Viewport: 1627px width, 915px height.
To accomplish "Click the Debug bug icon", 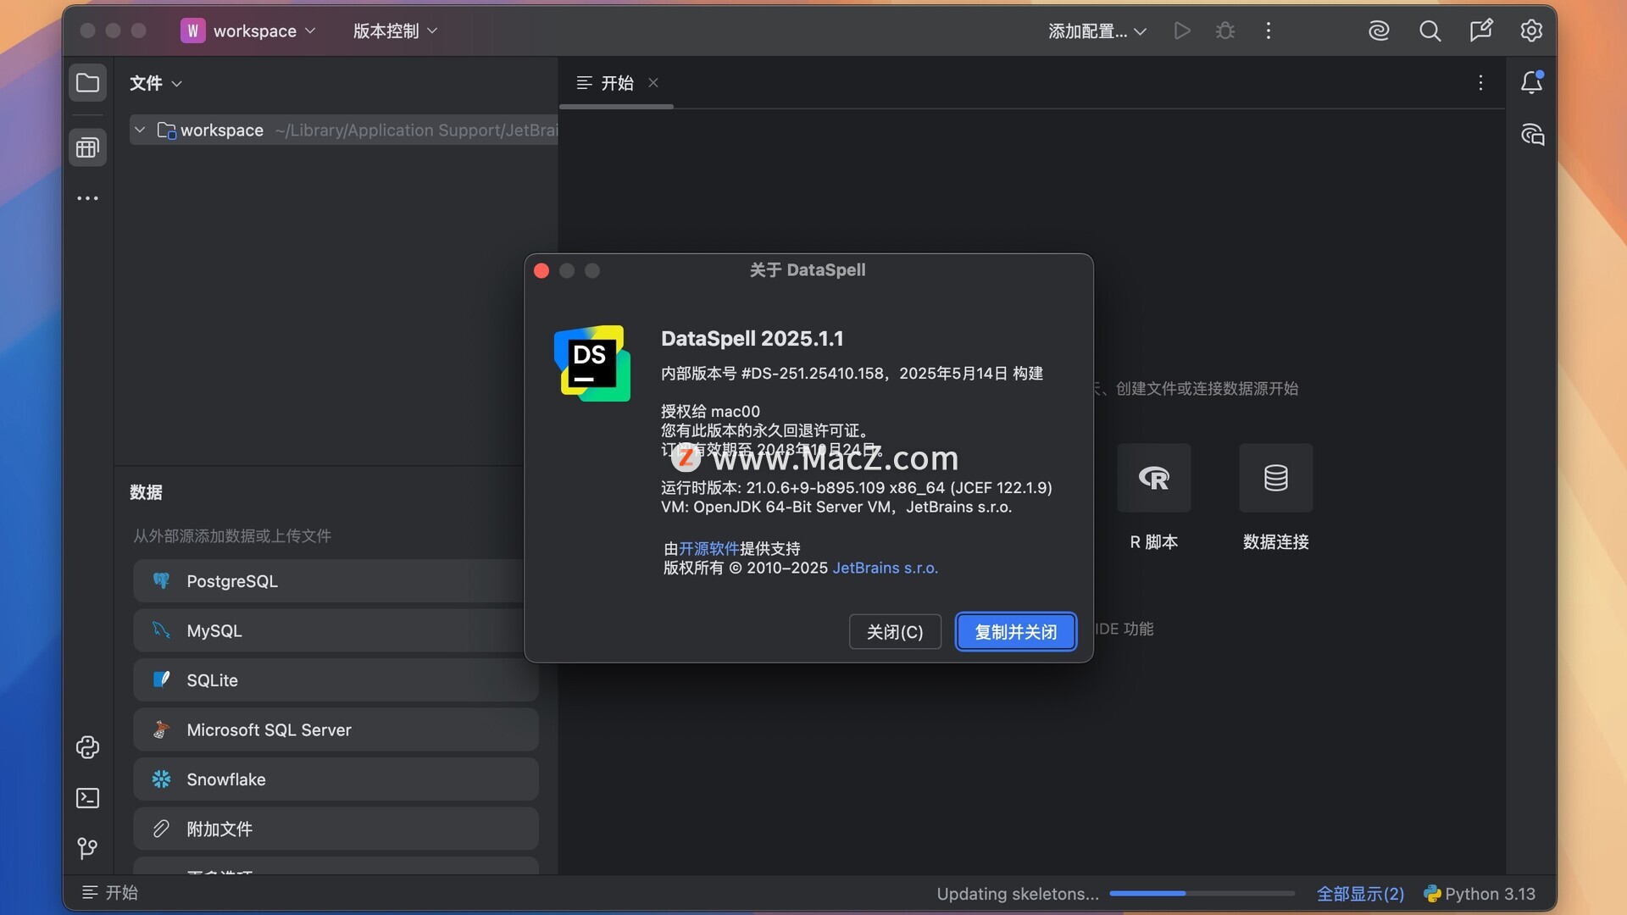I will pyautogui.click(x=1225, y=31).
